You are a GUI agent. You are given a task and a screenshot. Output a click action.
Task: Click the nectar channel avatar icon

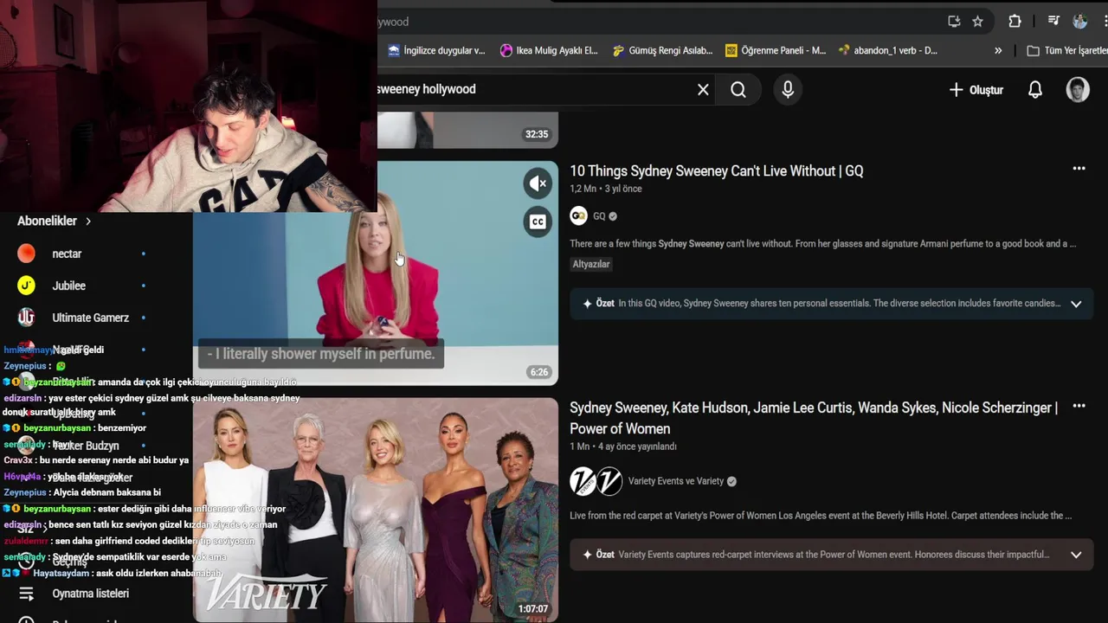27,254
